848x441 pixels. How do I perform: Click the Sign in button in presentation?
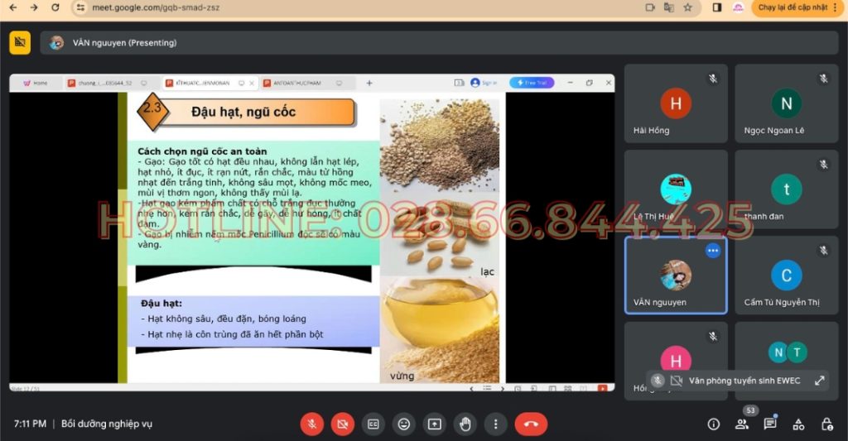pyautogui.click(x=483, y=83)
